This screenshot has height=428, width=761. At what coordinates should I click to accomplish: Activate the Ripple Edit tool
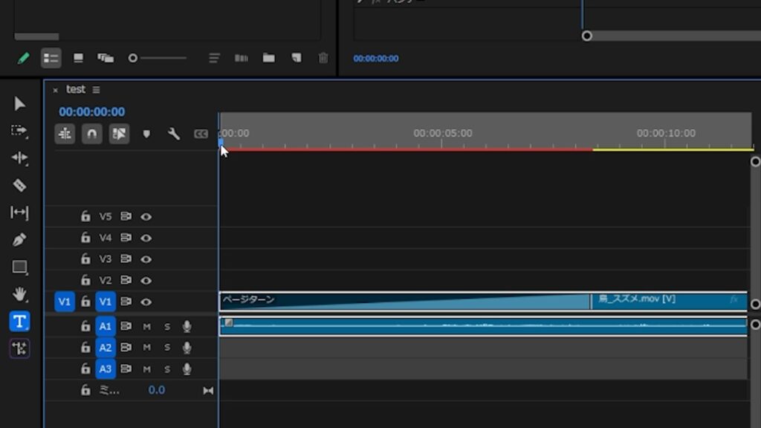coord(19,158)
